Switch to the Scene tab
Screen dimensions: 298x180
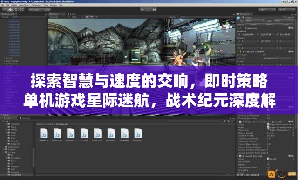[56, 14]
